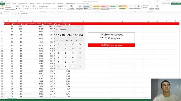The image size is (181, 101).
Task: Open the number format (Денежный) dropdown
Action: point(62,6)
